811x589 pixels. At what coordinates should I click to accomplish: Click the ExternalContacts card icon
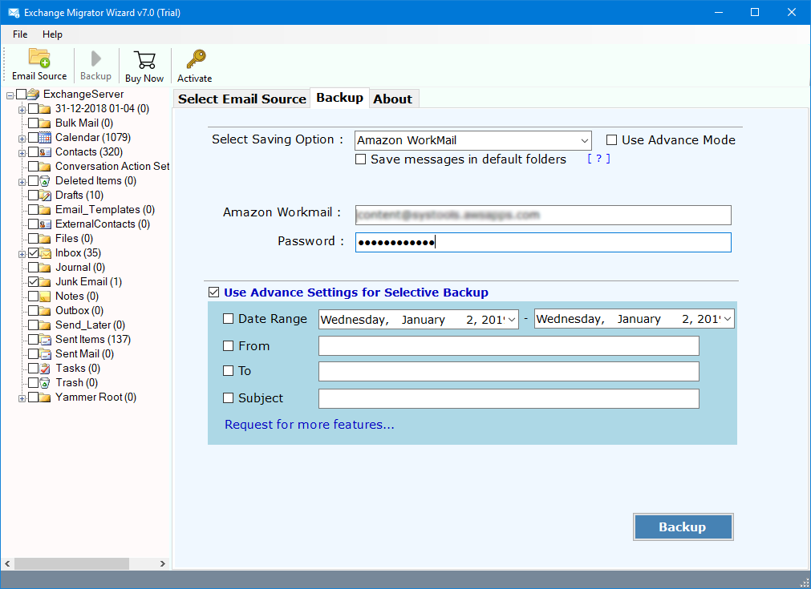point(45,224)
